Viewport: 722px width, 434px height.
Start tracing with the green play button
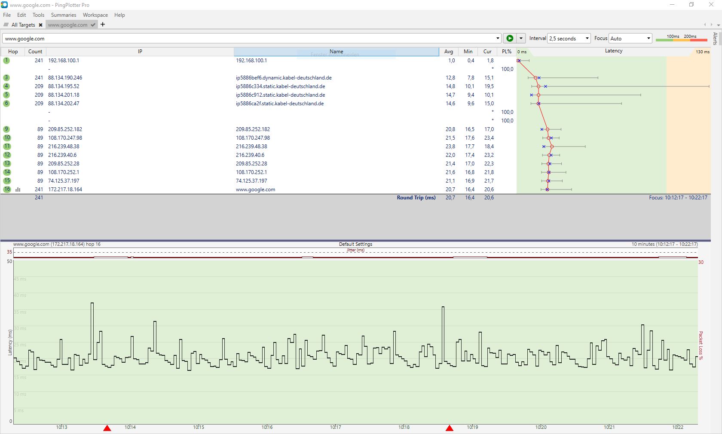point(510,38)
